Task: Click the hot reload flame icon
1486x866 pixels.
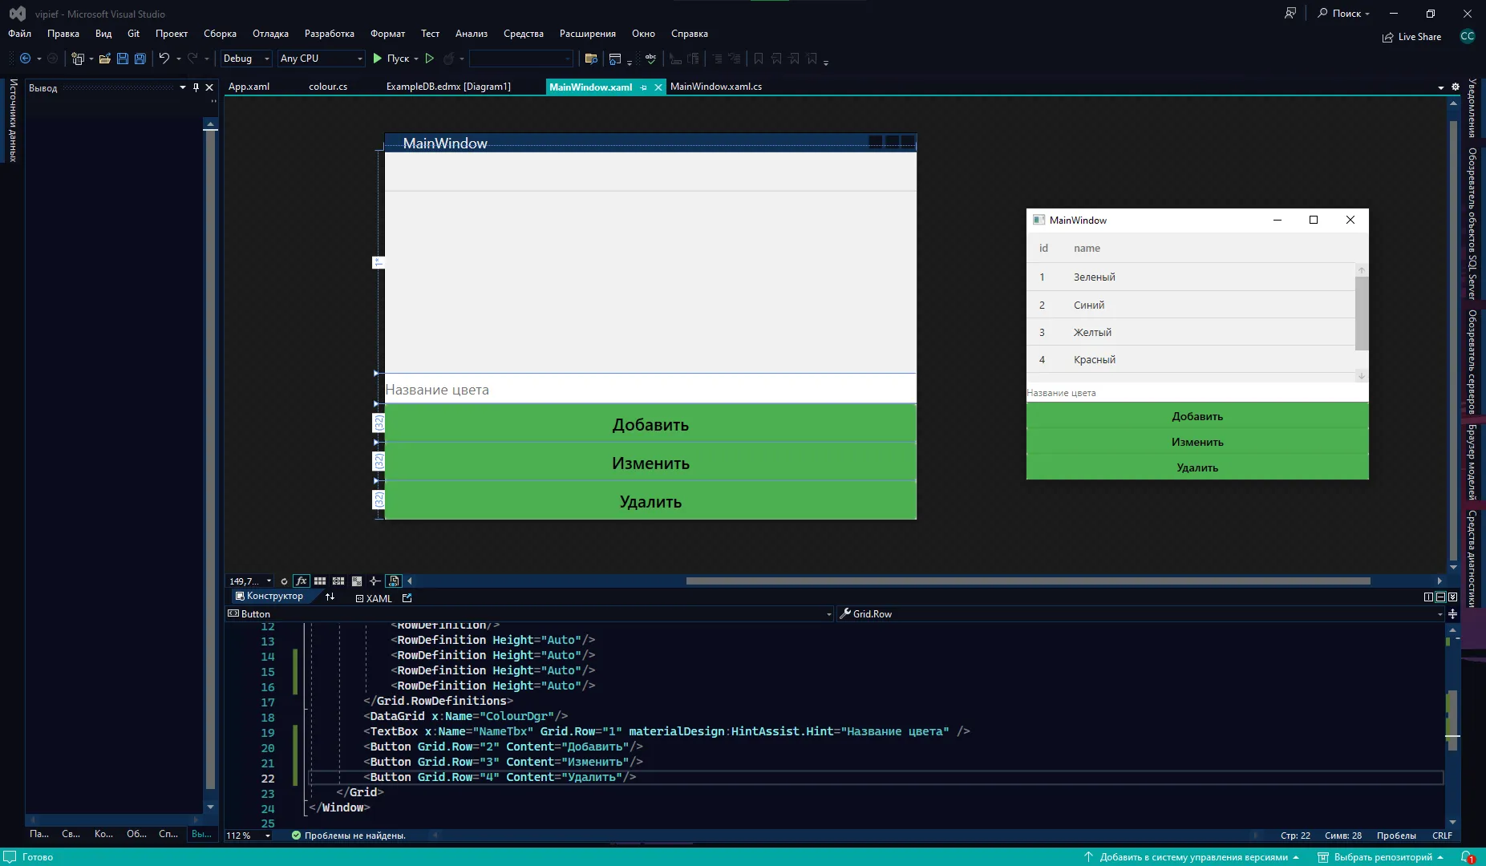Action: [x=449, y=59]
